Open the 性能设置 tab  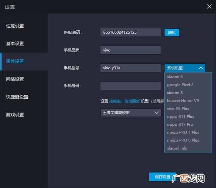click(15, 26)
